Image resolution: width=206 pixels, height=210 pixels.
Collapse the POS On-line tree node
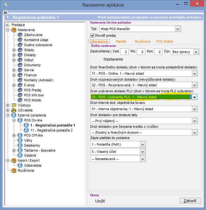pos(14,120)
